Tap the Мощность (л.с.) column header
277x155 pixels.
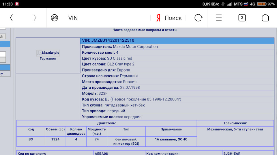click(x=97, y=131)
